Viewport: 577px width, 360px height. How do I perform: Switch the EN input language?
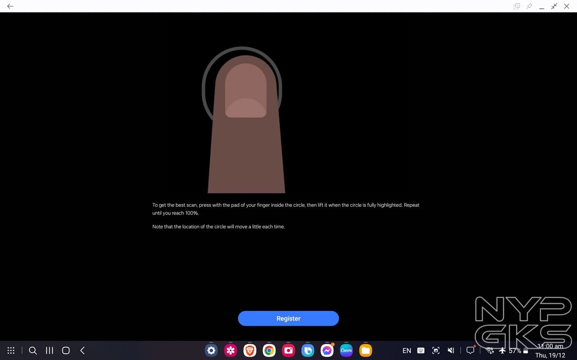(x=407, y=351)
